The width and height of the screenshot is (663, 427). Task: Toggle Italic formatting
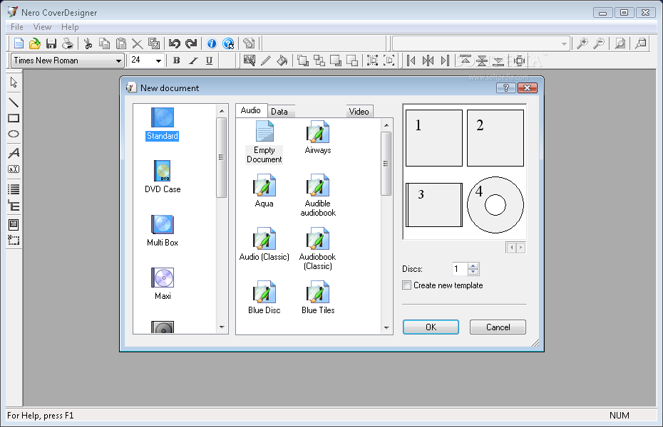pyautogui.click(x=192, y=60)
